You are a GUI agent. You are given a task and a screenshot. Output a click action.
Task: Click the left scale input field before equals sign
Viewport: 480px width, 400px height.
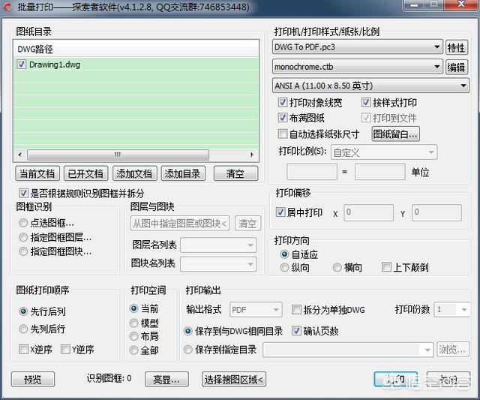click(x=312, y=172)
